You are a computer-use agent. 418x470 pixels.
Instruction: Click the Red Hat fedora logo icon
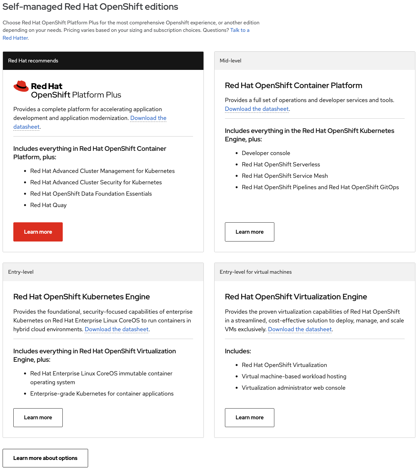(x=21, y=86)
